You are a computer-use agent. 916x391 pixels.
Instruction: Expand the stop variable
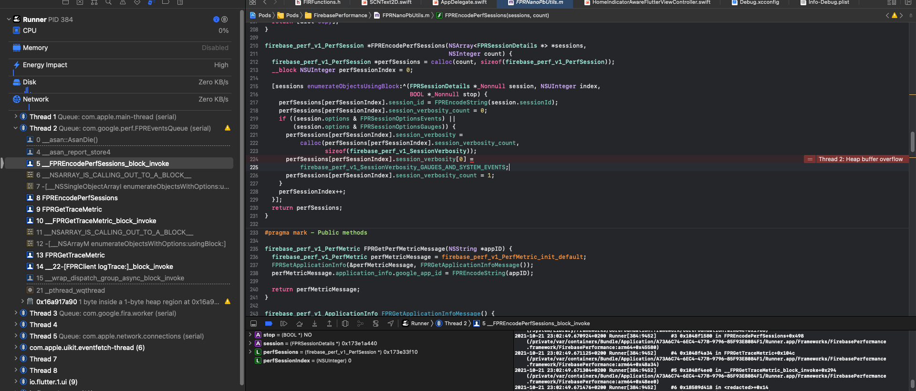tap(250, 335)
